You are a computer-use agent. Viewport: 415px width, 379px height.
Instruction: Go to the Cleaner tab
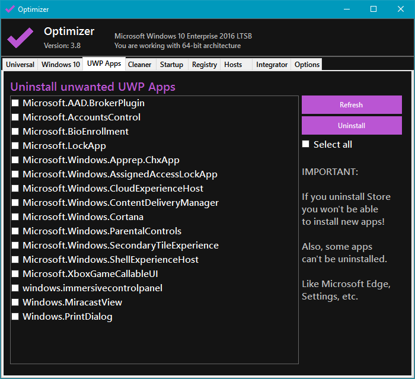click(x=140, y=65)
